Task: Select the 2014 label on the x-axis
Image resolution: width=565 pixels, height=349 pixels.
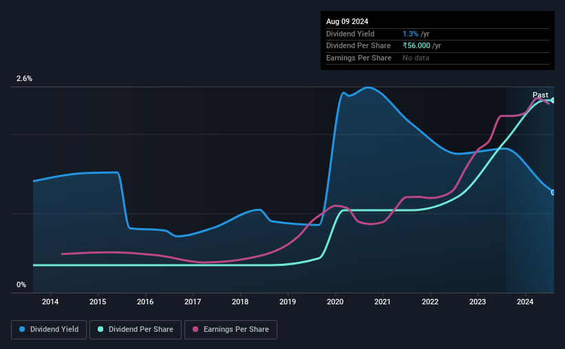Action: (x=50, y=302)
